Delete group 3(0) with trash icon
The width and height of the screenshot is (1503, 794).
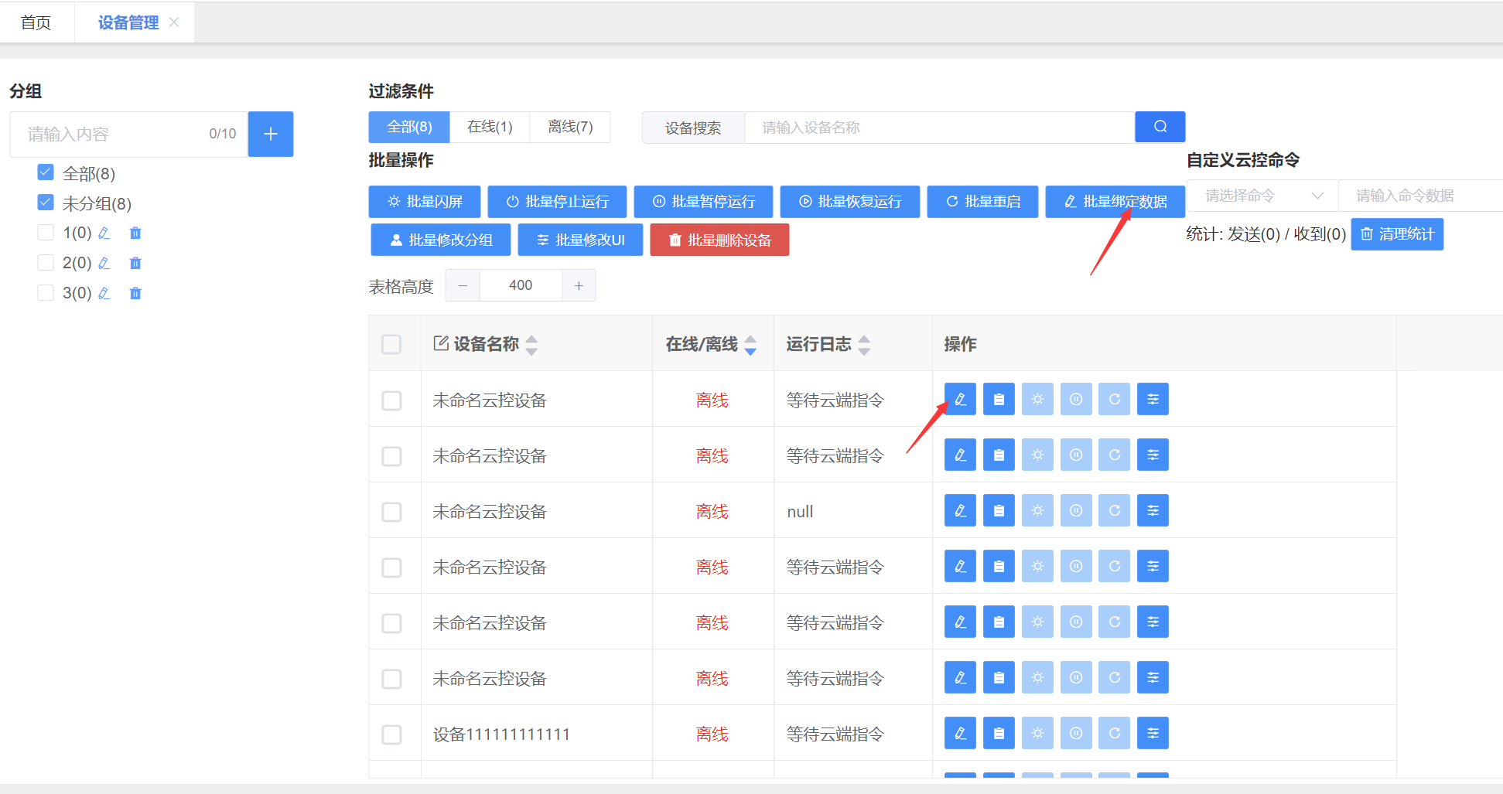click(135, 293)
